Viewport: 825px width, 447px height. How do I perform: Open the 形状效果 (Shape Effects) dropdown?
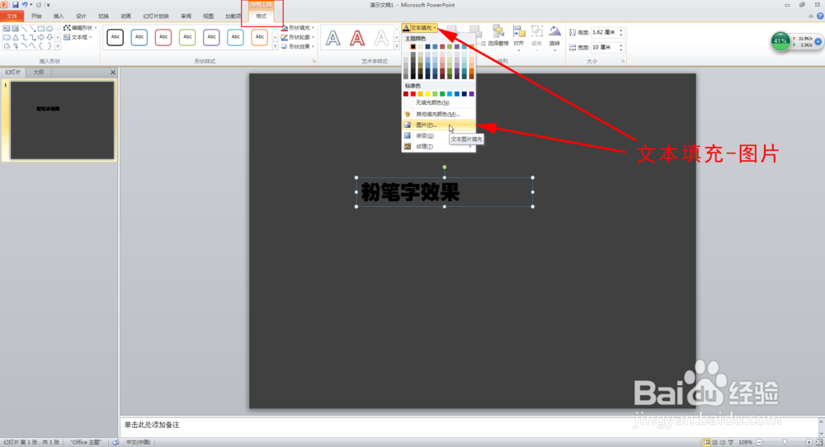pyautogui.click(x=298, y=47)
